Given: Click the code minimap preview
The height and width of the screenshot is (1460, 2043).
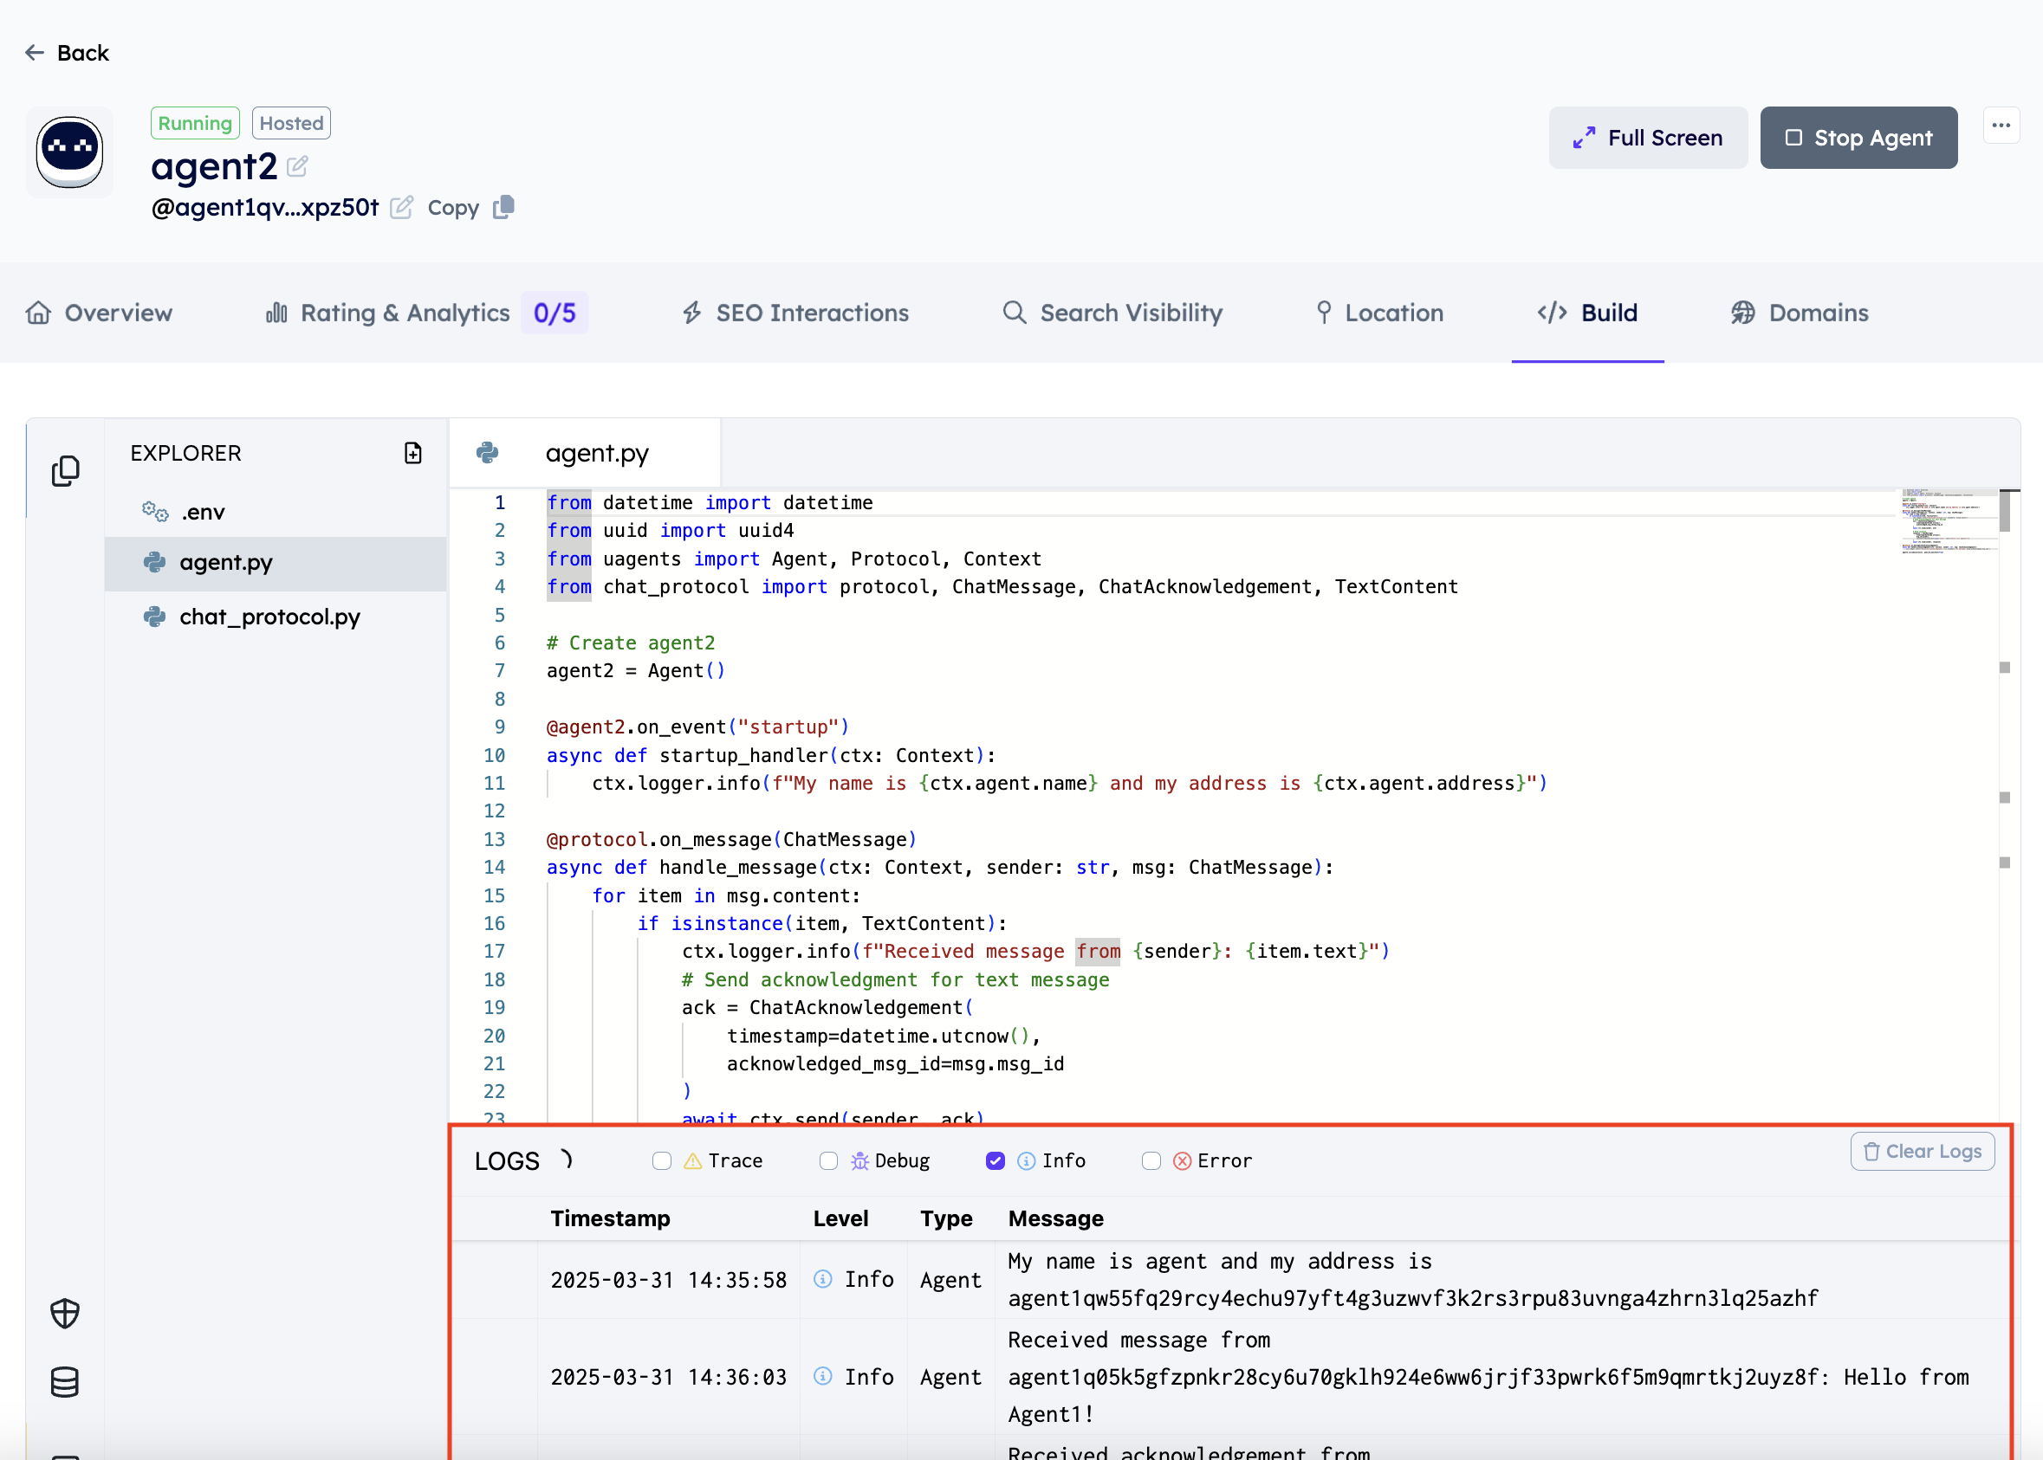Looking at the screenshot, I should [1947, 521].
